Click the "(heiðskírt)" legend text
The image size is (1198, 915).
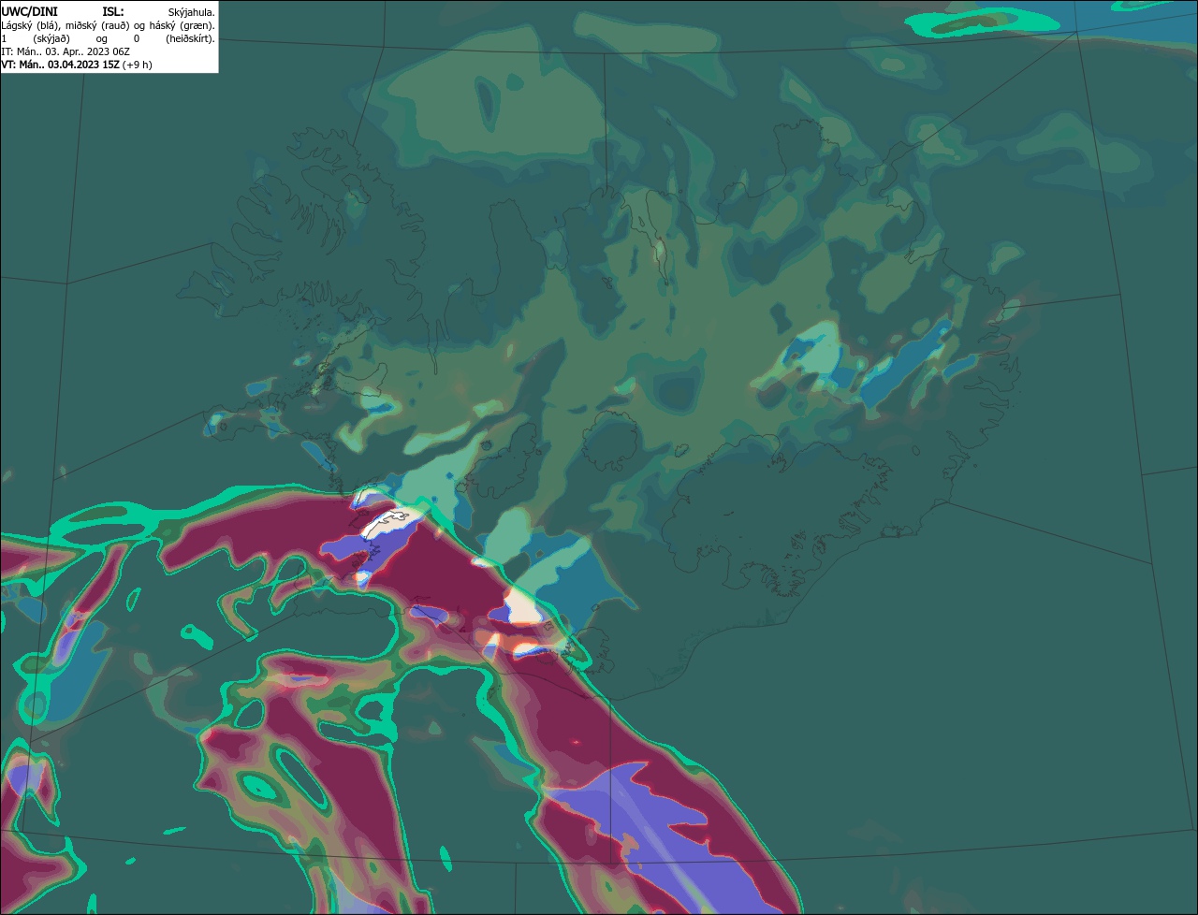pyautogui.click(x=188, y=39)
